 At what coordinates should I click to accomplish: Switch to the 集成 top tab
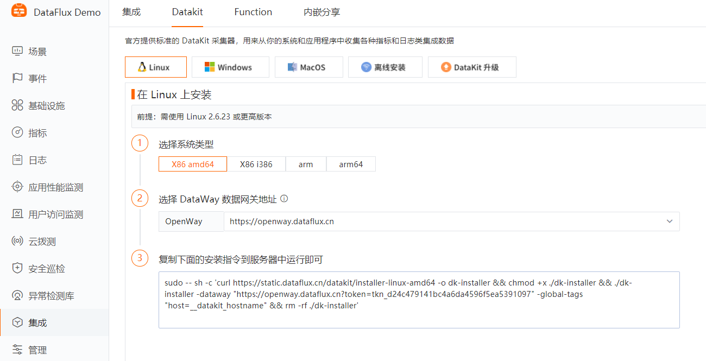(x=131, y=12)
